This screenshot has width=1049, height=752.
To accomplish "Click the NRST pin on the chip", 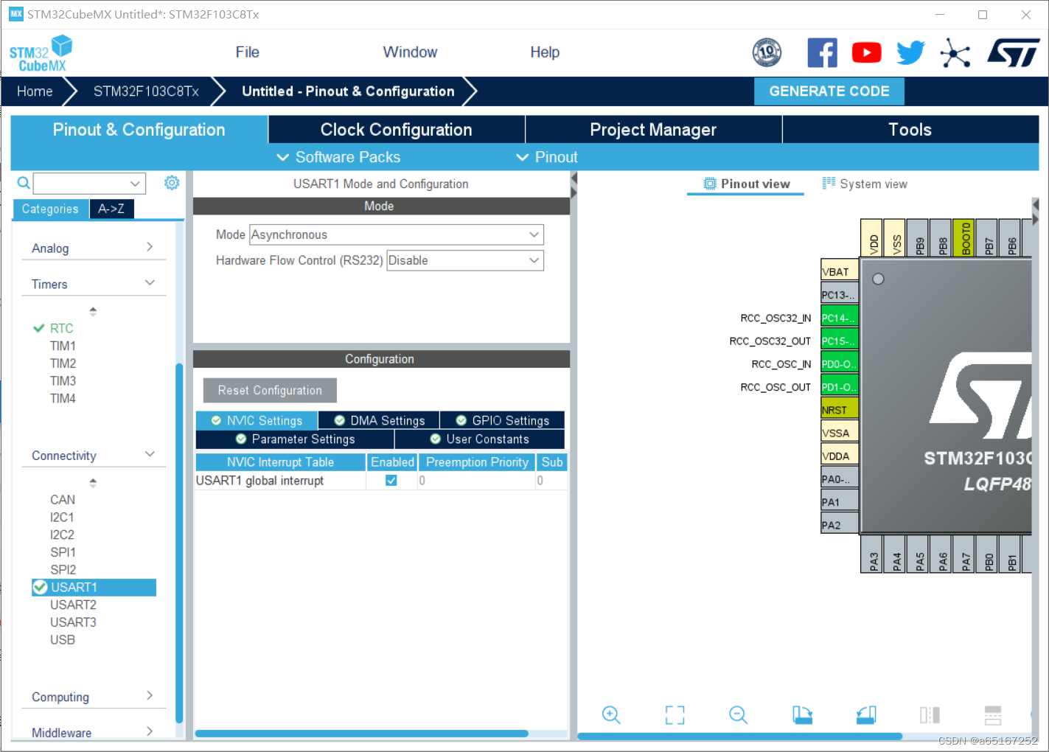I will [x=840, y=409].
